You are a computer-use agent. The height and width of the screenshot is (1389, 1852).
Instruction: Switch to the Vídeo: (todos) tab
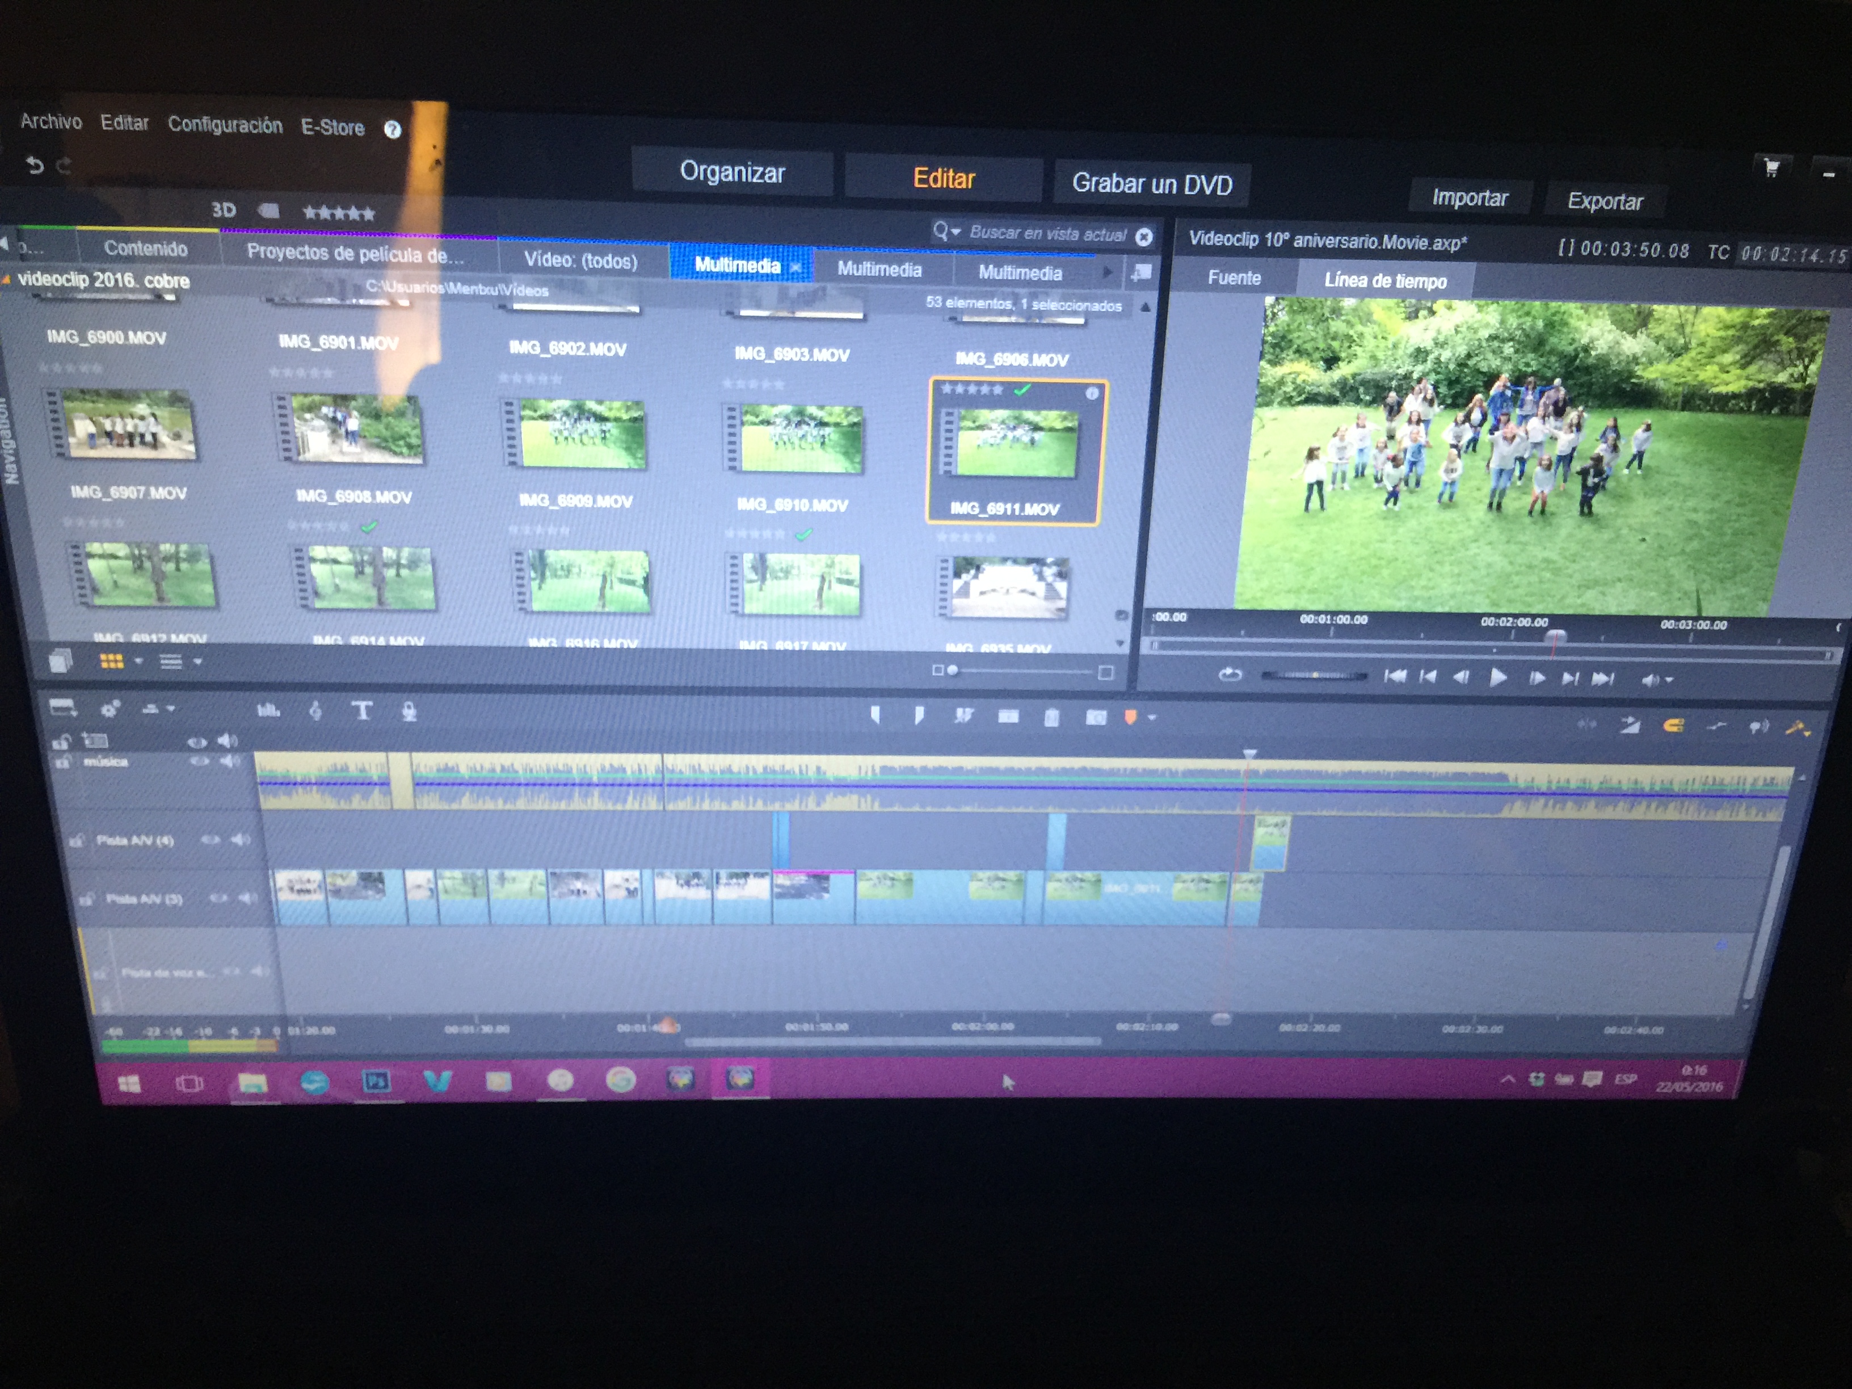[580, 260]
